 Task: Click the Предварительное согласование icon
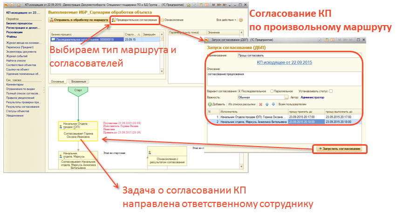tap(114, 20)
